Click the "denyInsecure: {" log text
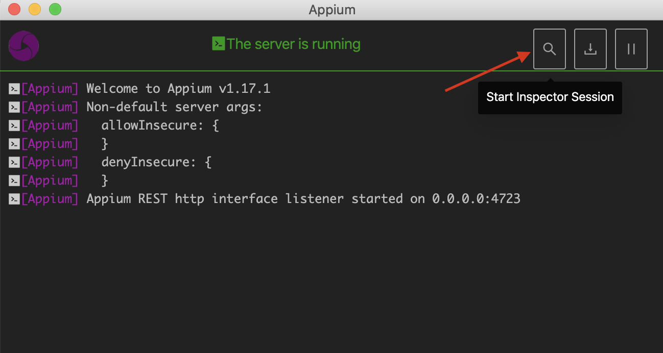Screen dimensions: 663x353 [x=156, y=162]
